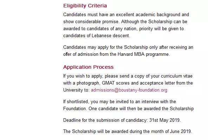208x140 pixels.
Task: Click the words 'curriculum vitae'
Action: click(x=177, y=76)
